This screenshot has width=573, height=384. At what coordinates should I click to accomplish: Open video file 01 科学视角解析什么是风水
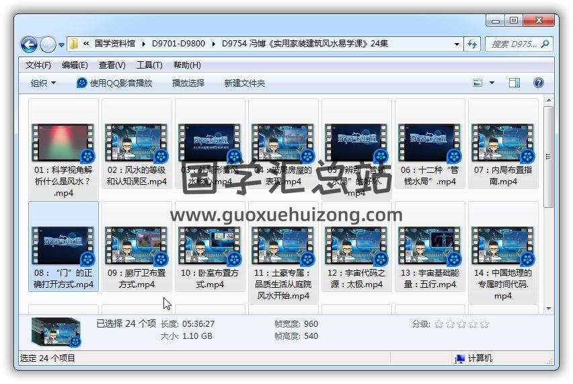pyautogui.click(x=63, y=143)
